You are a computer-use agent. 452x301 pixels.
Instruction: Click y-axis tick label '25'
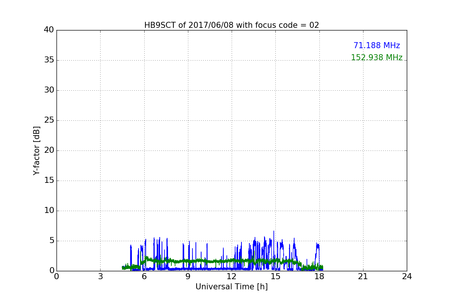tap(49, 120)
